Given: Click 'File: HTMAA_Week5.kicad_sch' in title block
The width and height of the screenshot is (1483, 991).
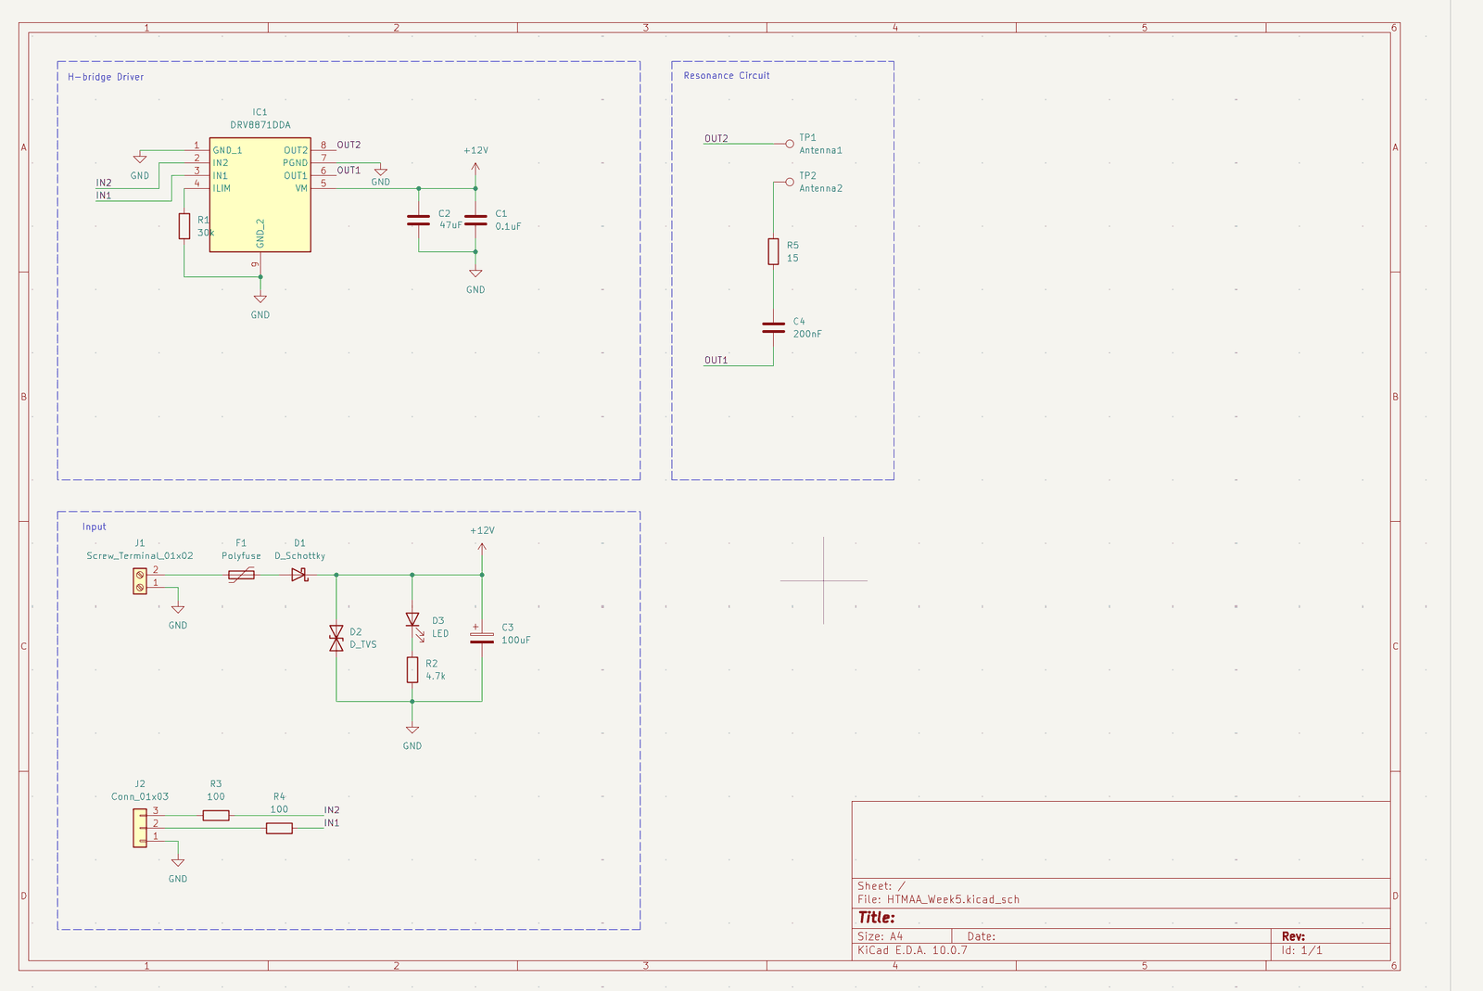Looking at the screenshot, I should click(938, 899).
